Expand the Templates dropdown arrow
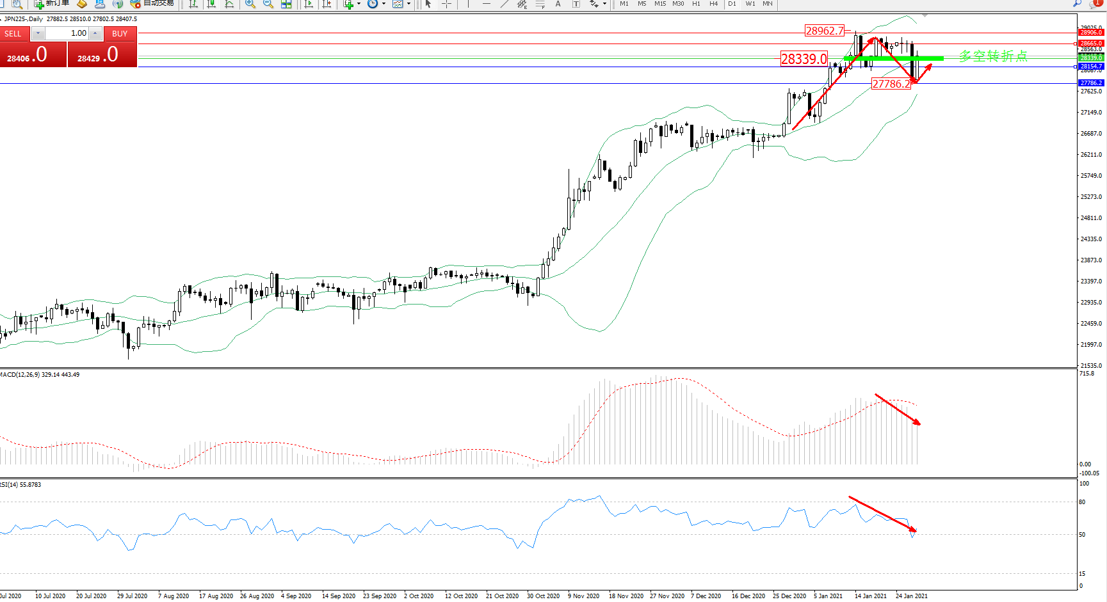The height and width of the screenshot is (602, 1107). pos(408,4)
